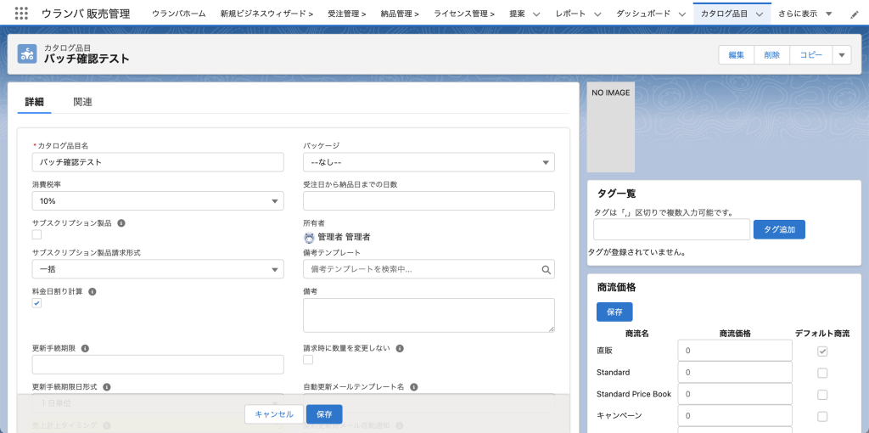Click the 備考 text area
The width and height of the screenshot is (869, 433).
pos(429,316)
